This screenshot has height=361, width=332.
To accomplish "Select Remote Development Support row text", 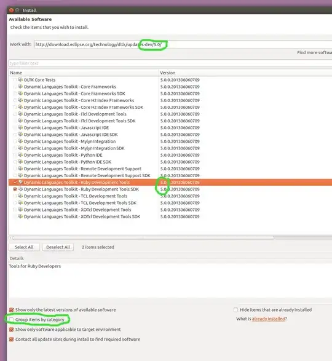I will 82,169.
